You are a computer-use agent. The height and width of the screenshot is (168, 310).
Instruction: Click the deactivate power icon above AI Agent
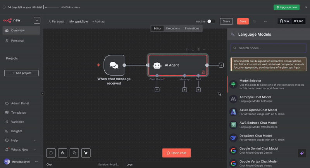[x=193, y=50]
